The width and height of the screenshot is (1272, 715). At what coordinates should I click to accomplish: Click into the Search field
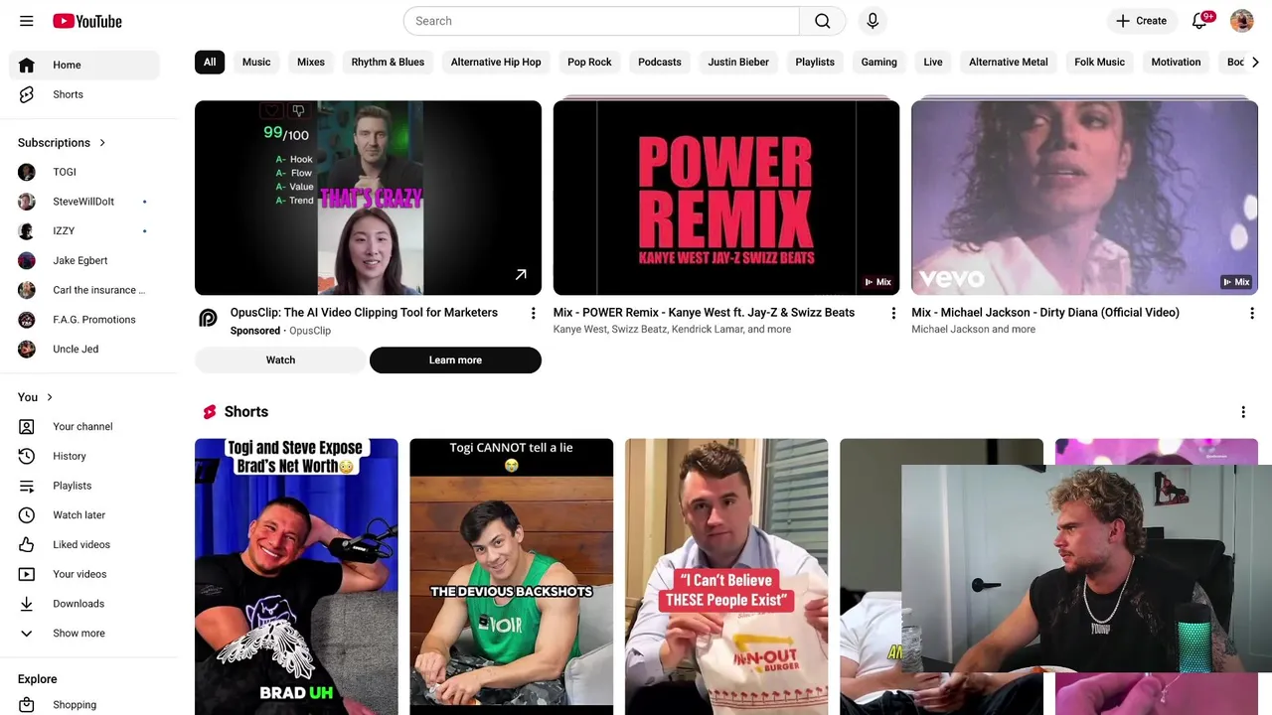tap(601, 21)
